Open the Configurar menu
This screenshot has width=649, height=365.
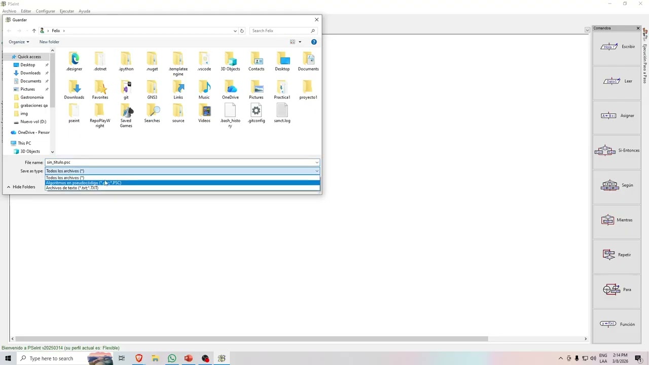(45, 11)
